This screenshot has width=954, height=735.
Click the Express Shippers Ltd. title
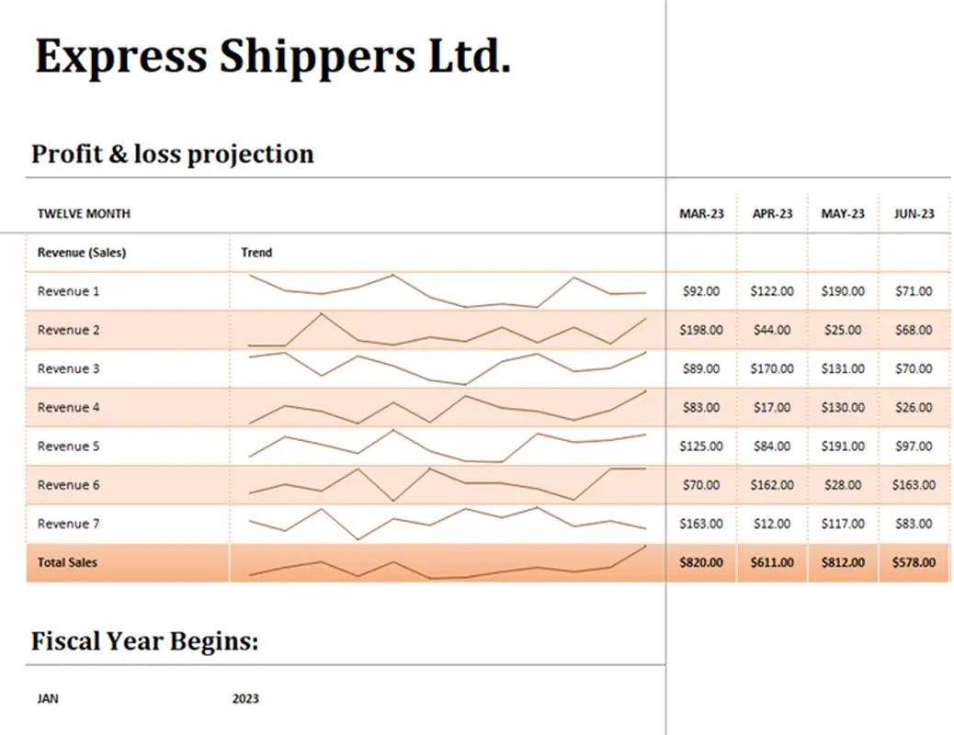pos(273,58)
